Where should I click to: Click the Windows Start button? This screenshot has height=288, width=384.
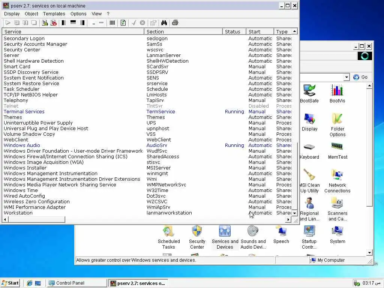coord(10,283)
